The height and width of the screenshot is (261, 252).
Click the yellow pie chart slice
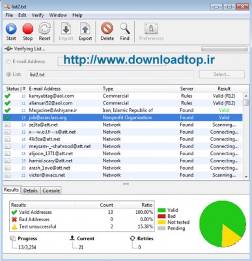coord(230,236)
